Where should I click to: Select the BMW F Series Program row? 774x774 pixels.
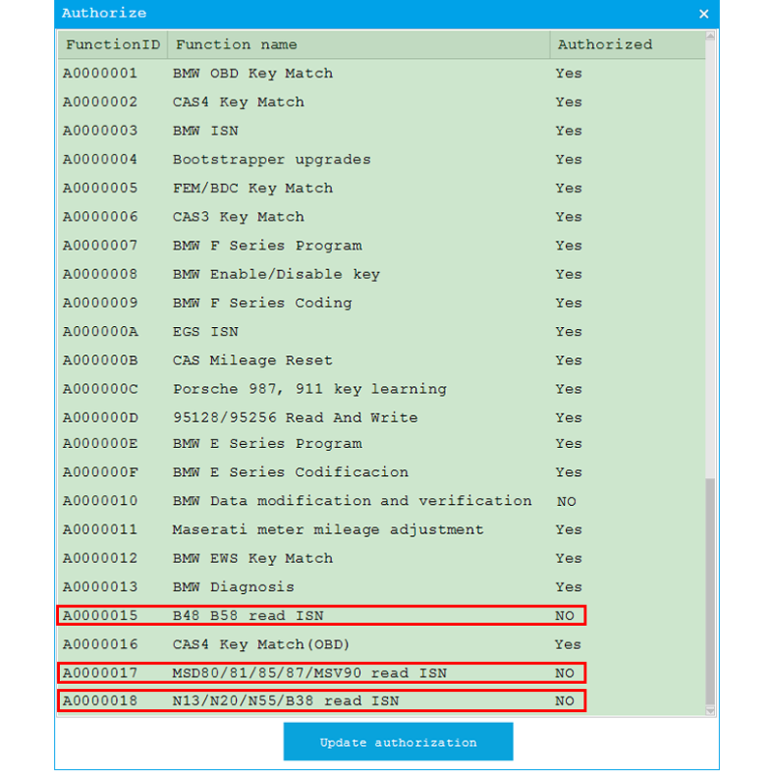pos(381,246)
